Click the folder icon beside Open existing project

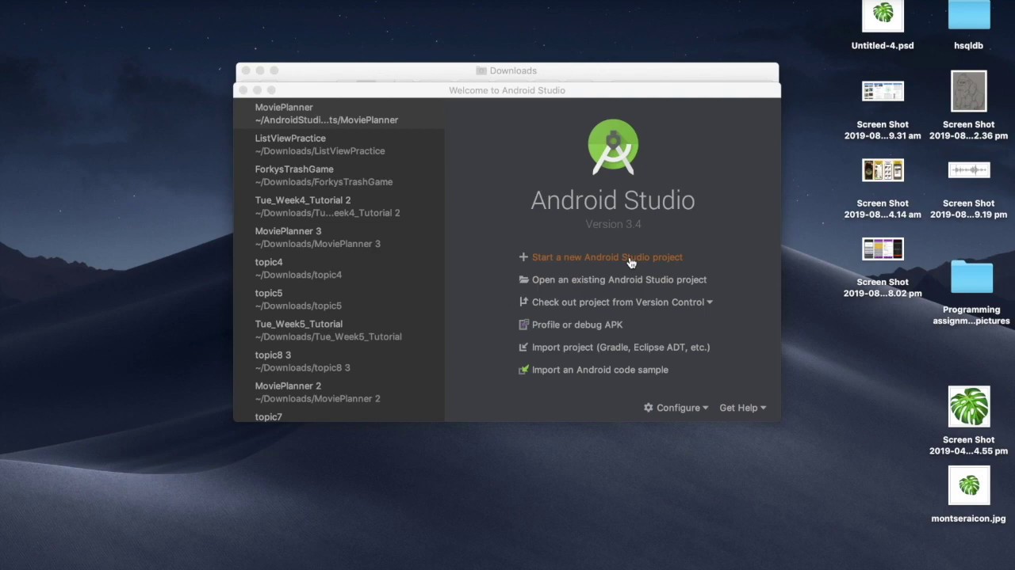523,279
